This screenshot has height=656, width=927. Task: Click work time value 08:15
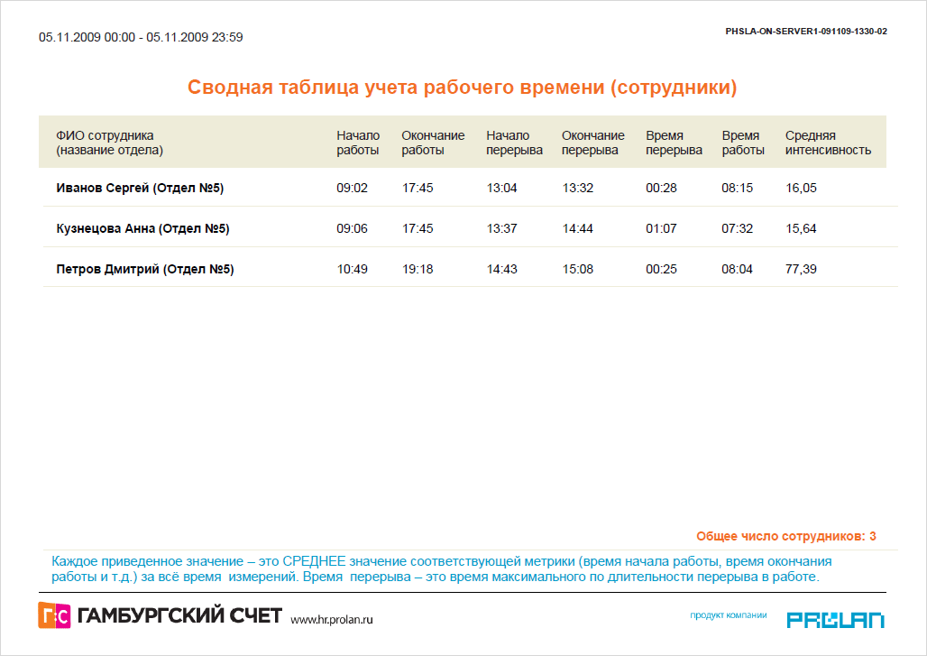point(738,188)
